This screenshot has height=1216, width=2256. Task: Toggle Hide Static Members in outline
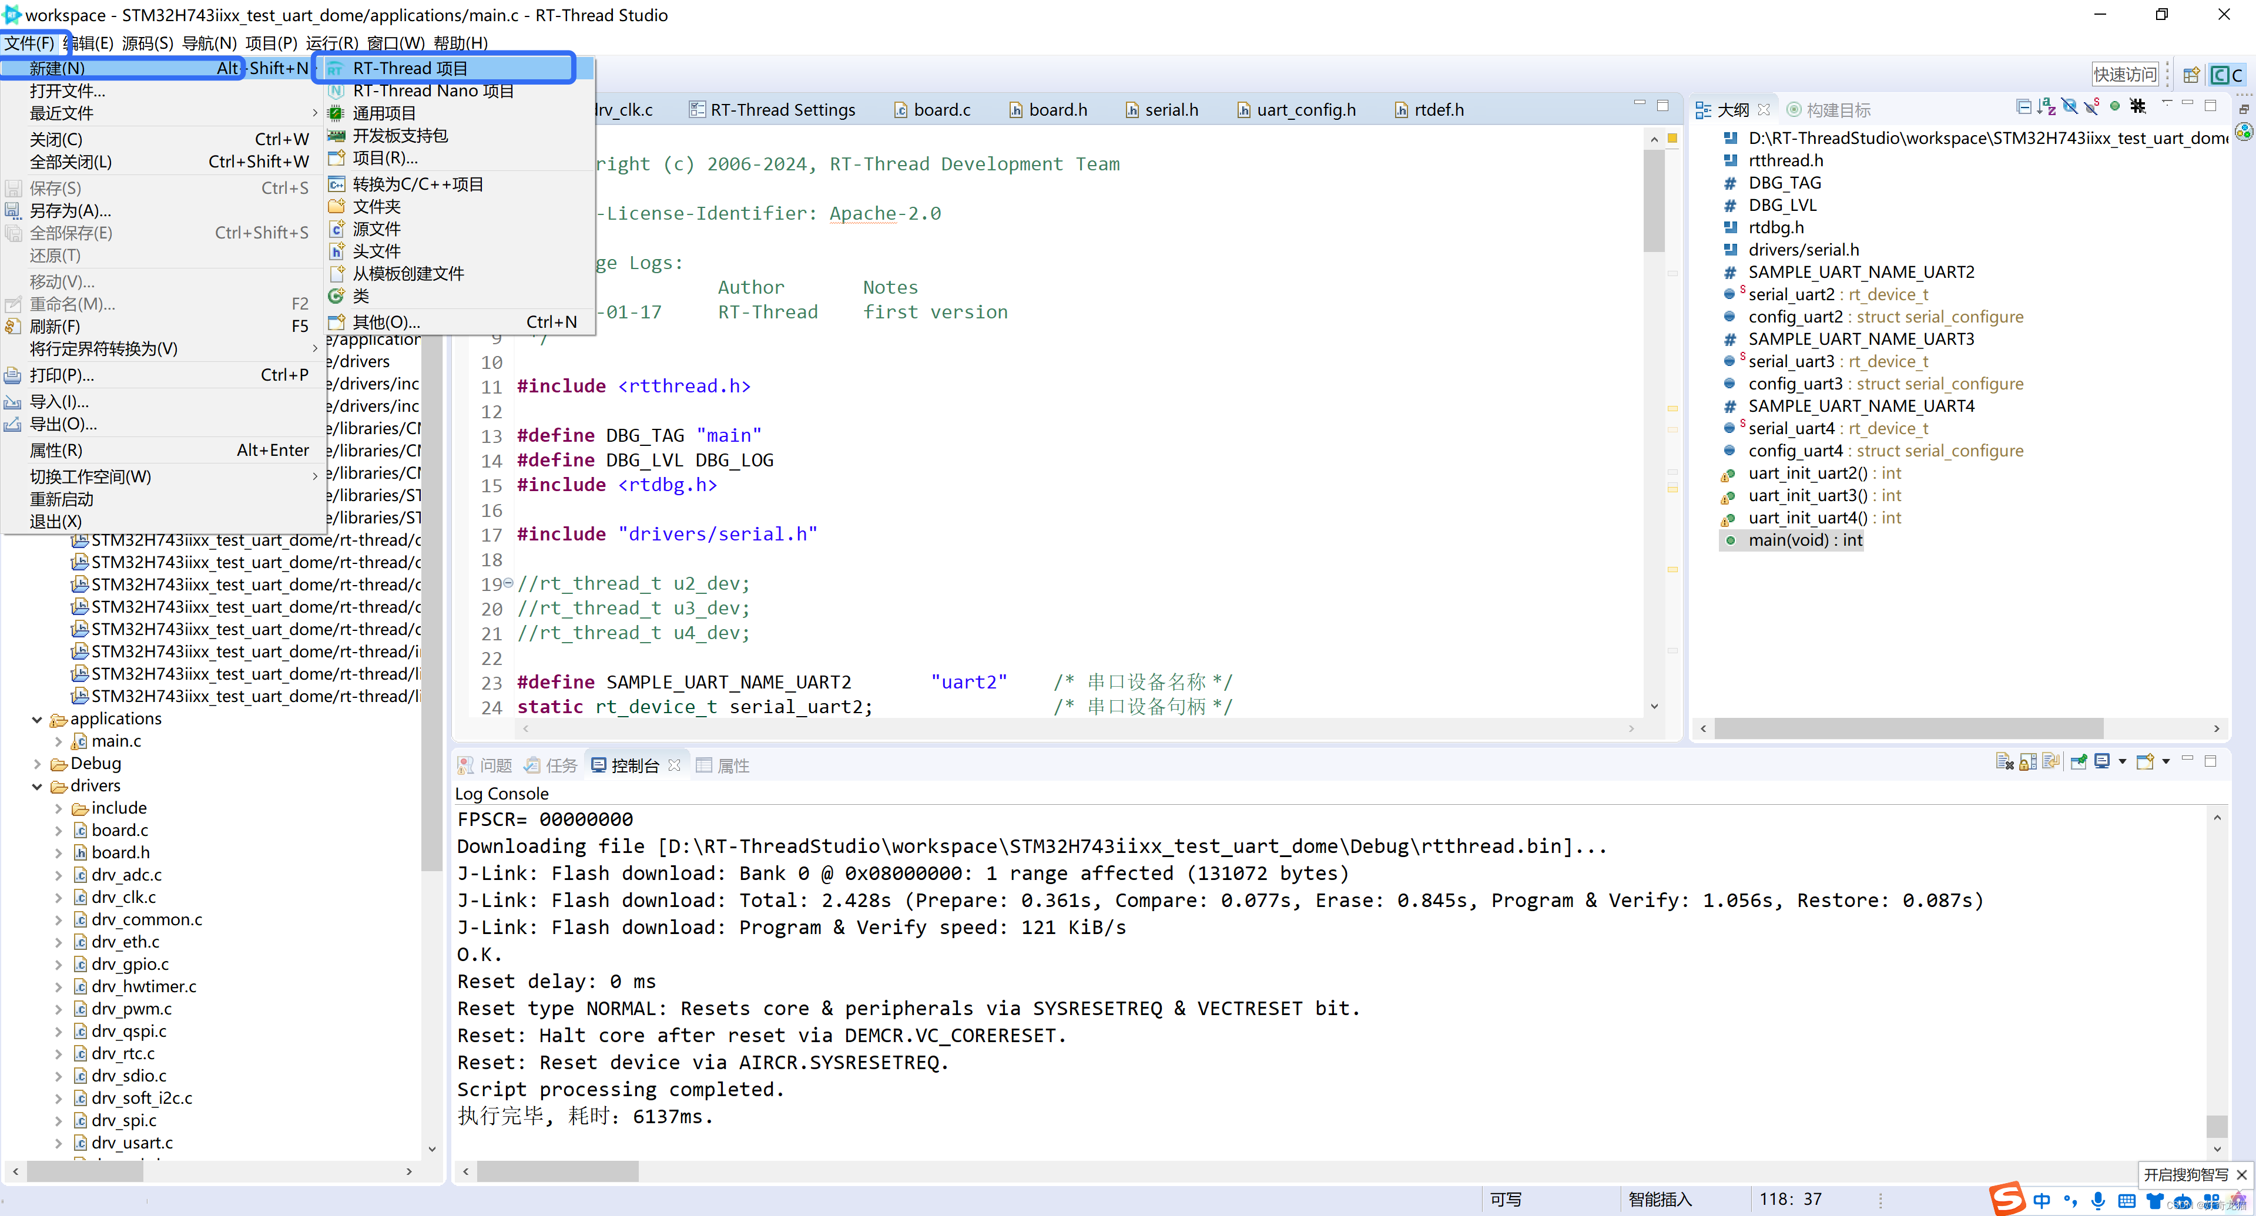[2091, 107]
